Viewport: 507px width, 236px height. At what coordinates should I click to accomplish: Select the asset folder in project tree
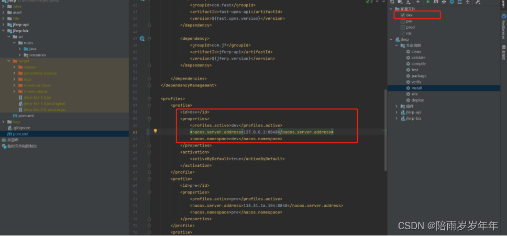pyautogui.click(x=16, y=12)
